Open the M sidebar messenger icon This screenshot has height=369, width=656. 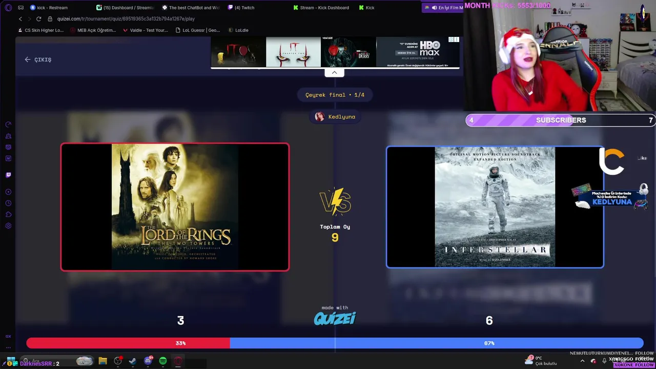tap(8, 158)
